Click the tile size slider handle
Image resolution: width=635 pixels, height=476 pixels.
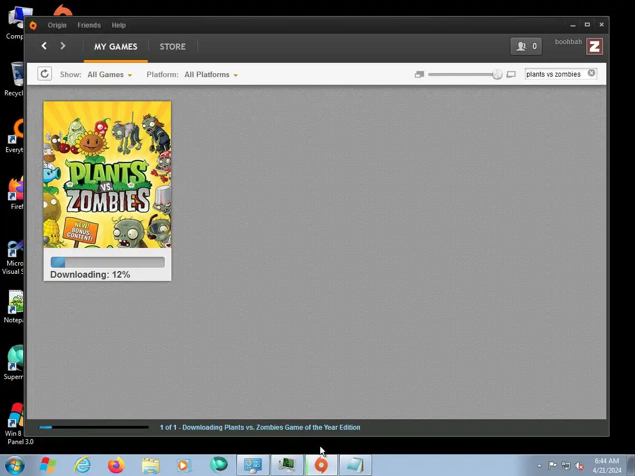[x=497, y=74]
